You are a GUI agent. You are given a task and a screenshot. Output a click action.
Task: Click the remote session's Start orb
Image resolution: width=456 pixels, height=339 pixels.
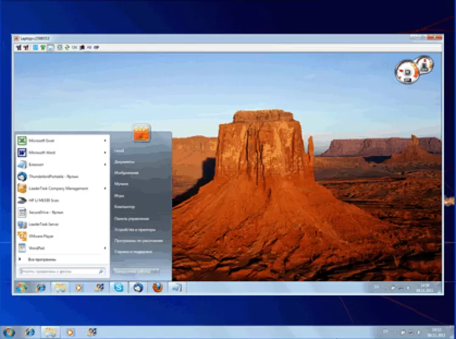coord(21,288)
